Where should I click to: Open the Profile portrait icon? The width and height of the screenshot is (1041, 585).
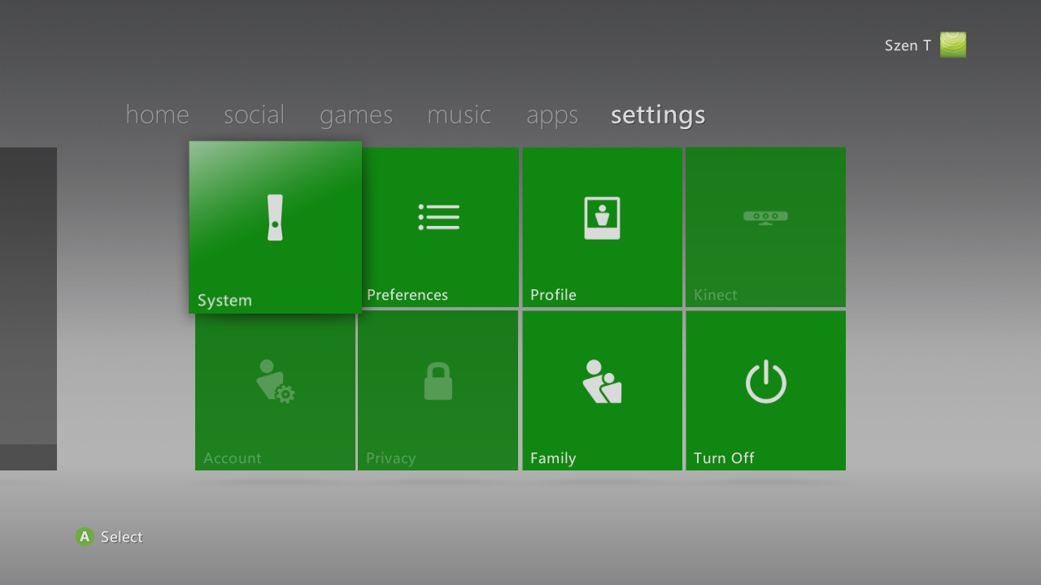602,218
